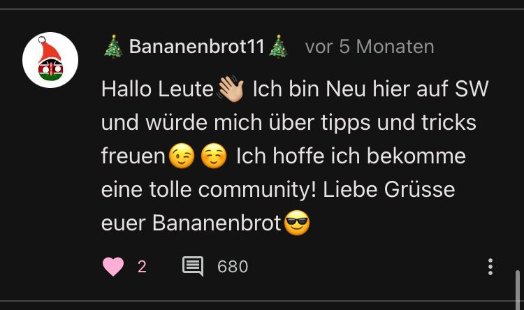
Task: Open Bananenbrot11's profile picture
Action: tap(50, 60)
